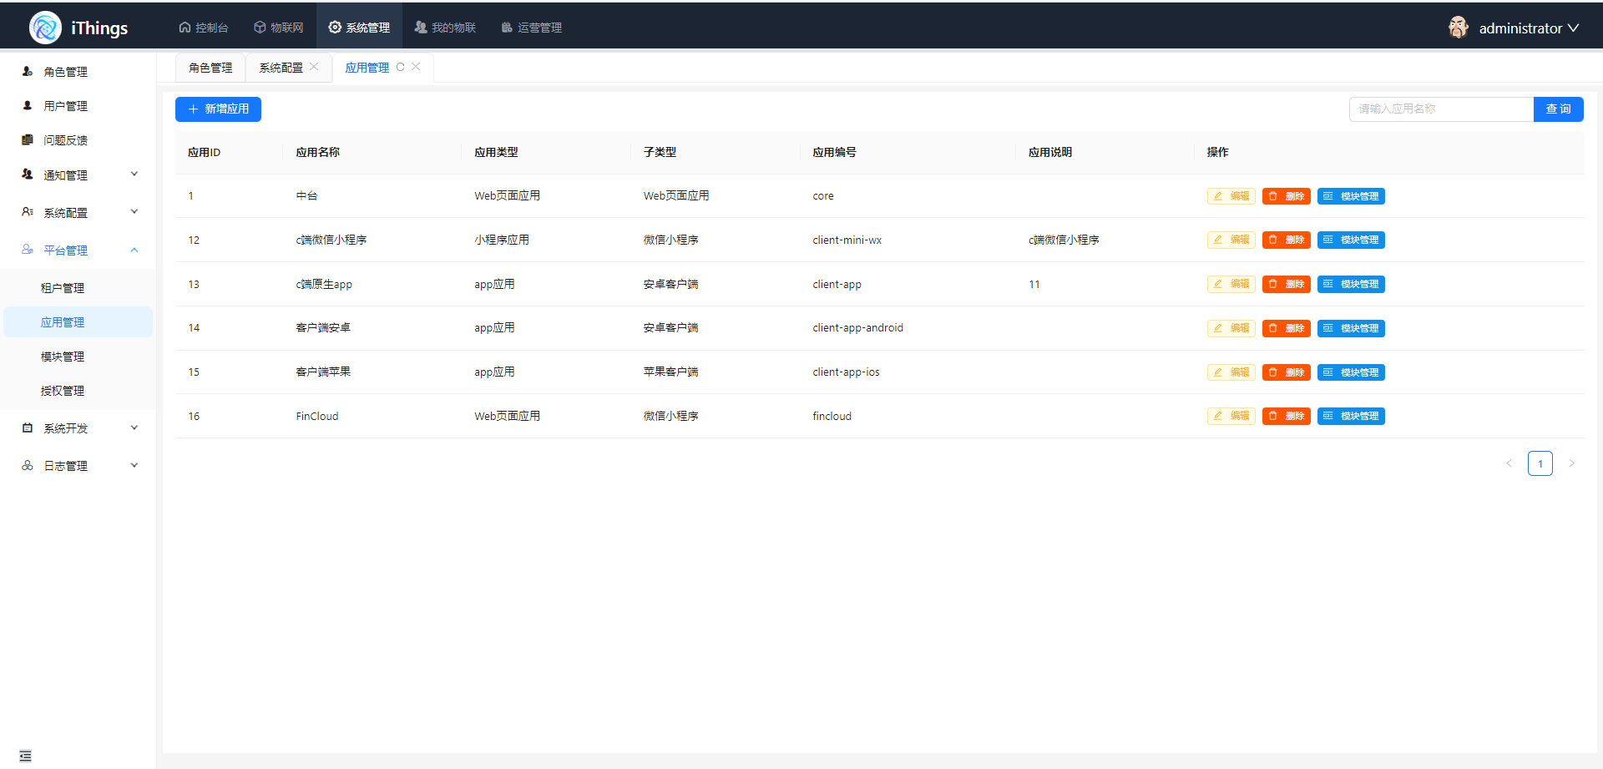Click 删除 for the FinCloud row
The height and width of the screenshot is (769, 1603).
point(1286,416)
